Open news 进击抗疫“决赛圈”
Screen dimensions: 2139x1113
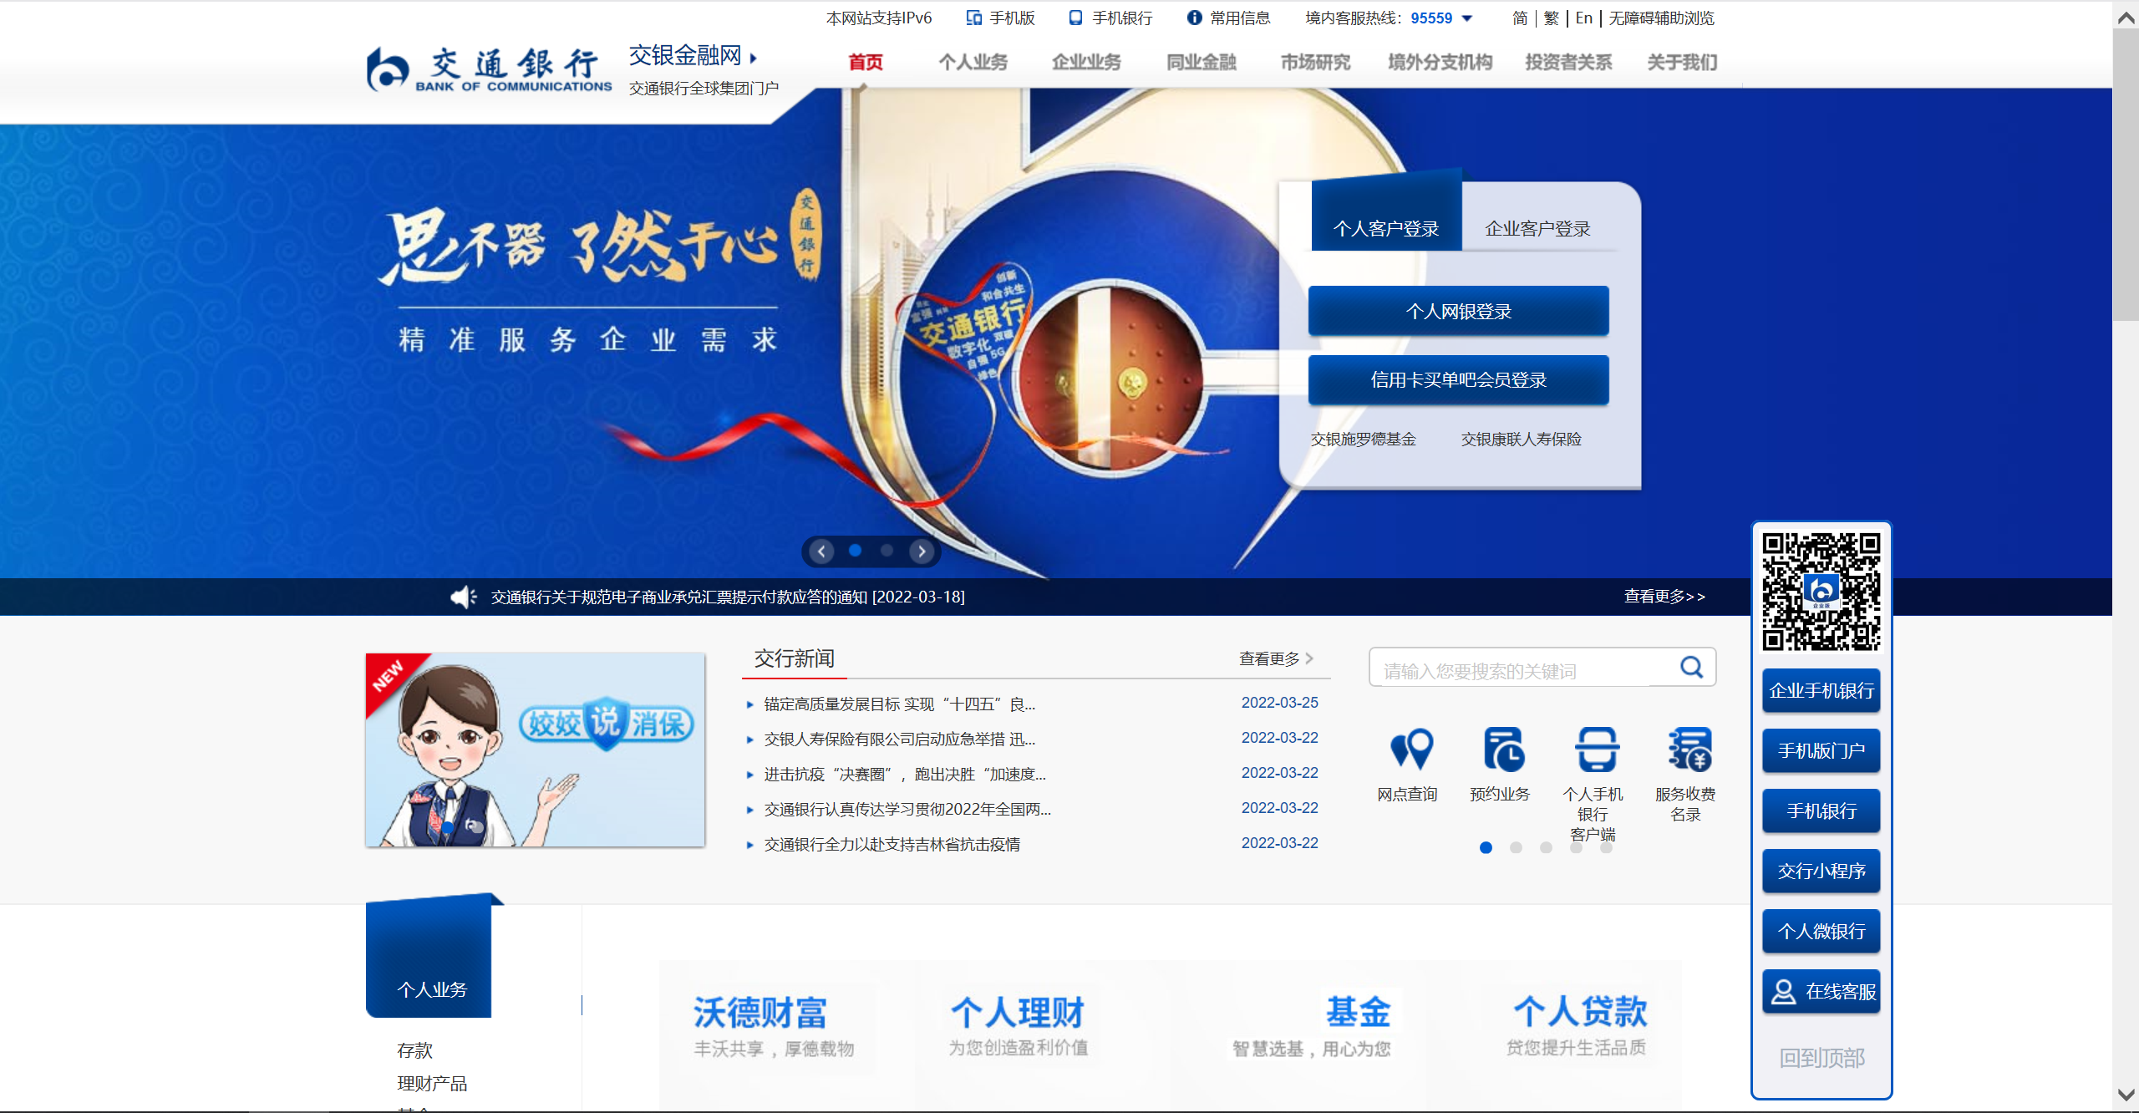point(905,774)
